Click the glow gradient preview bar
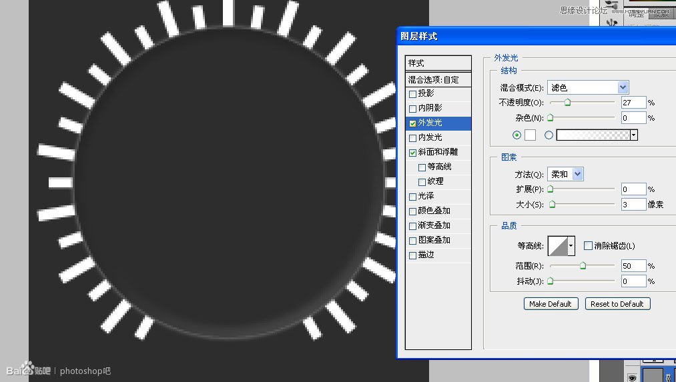The width and height of the screenshot is (676, 382). pos(593,135)
